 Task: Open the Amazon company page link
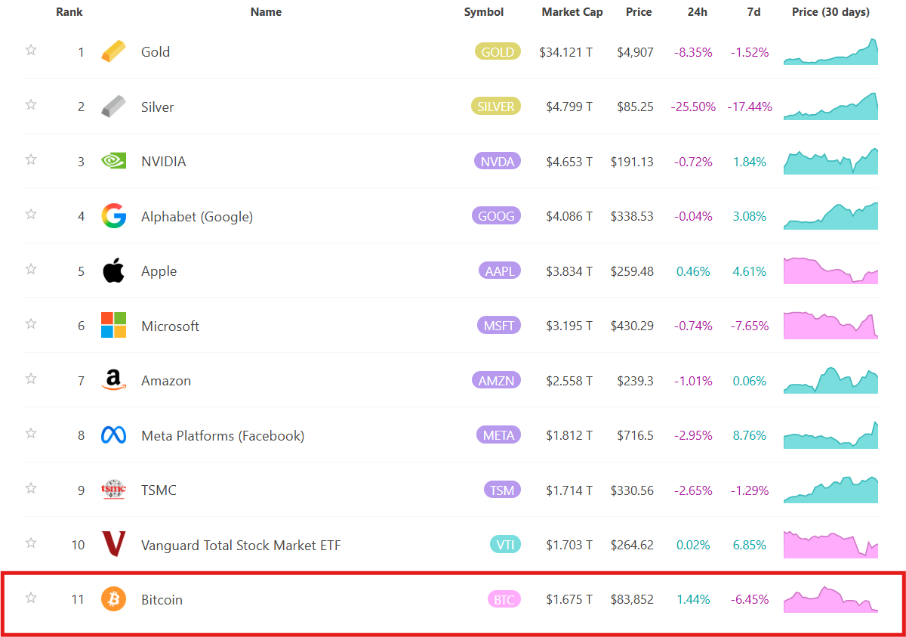166,381
